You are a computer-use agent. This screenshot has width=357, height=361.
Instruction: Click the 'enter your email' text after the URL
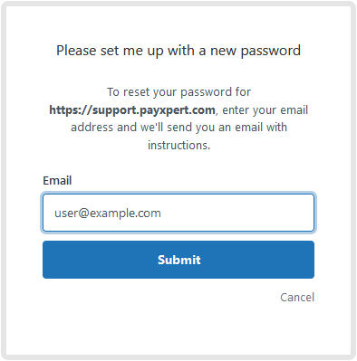[265, 110]
